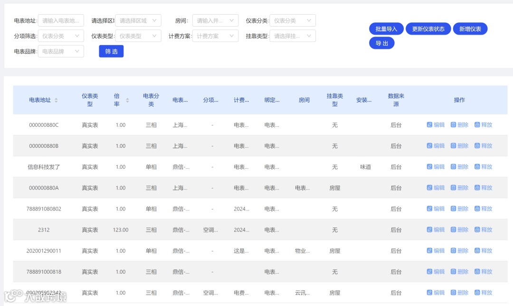
Task: Open the 电表品牌 dropdown
Action: [x=61, y=51]
